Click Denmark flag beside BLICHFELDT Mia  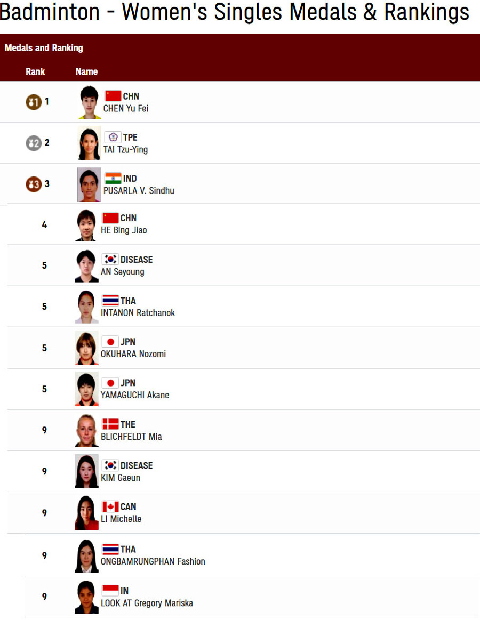click(110, 424)
